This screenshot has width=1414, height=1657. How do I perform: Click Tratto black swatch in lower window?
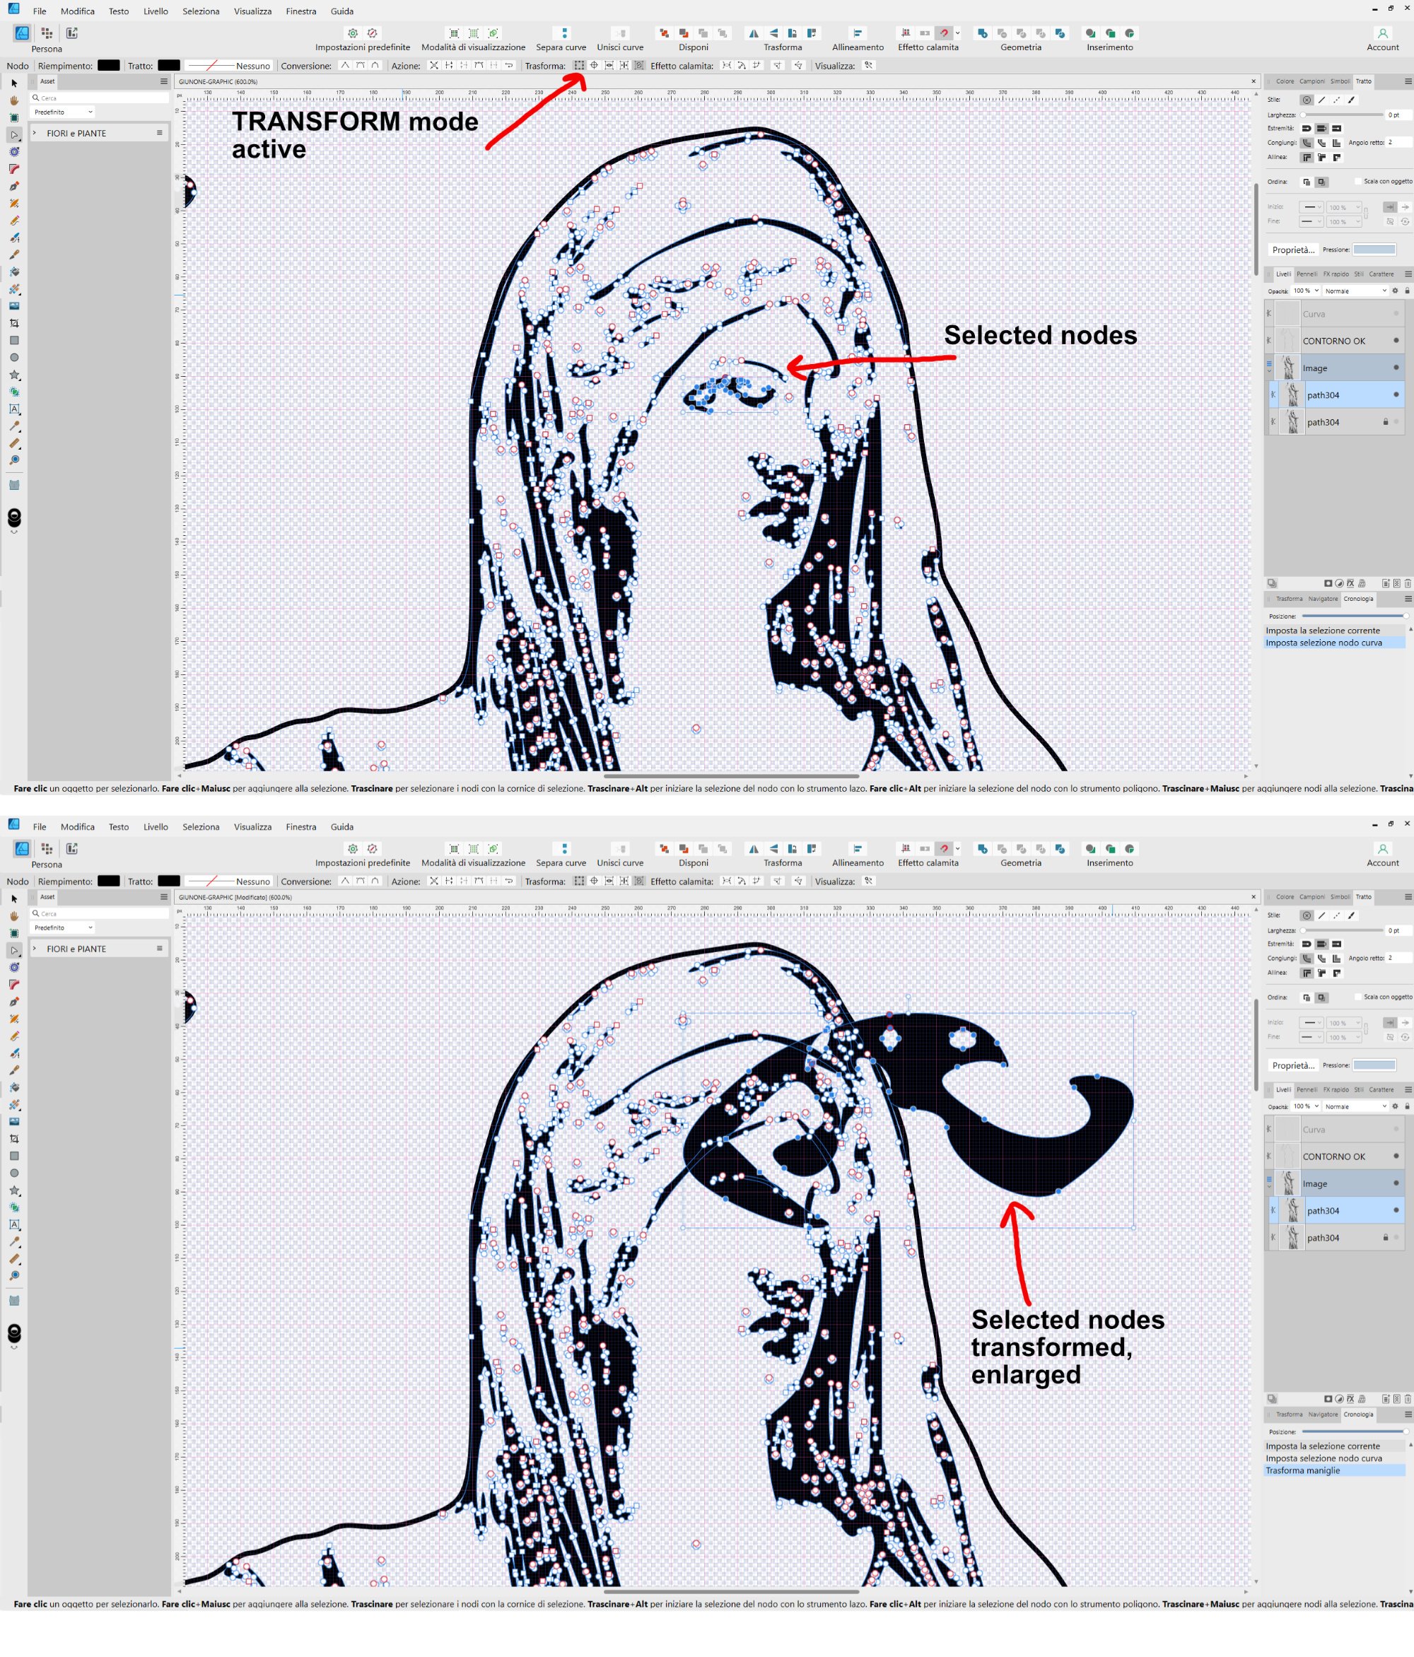(169, 882)
